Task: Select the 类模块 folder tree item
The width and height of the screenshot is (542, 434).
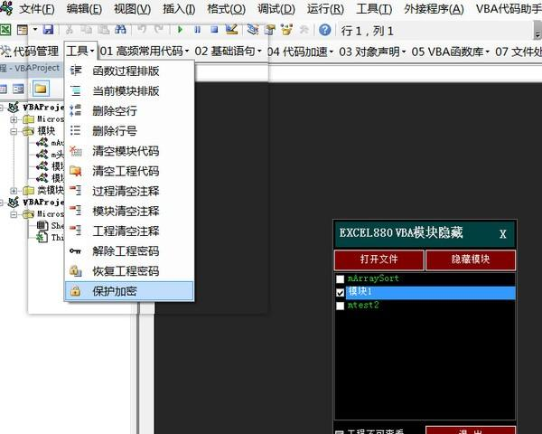Action: (x=51, y=191)
